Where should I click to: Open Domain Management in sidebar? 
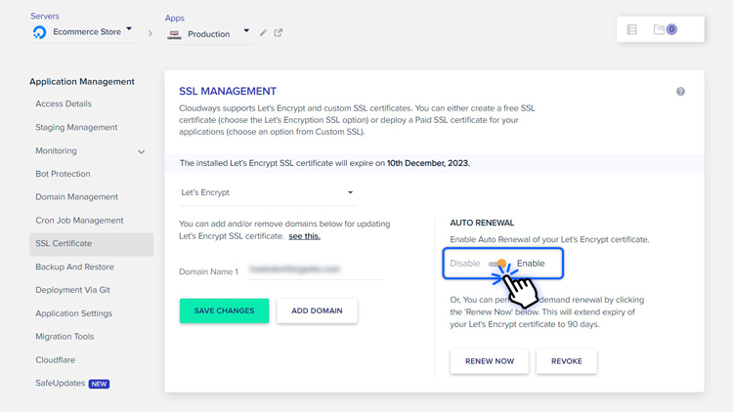(x=76, y=197)
